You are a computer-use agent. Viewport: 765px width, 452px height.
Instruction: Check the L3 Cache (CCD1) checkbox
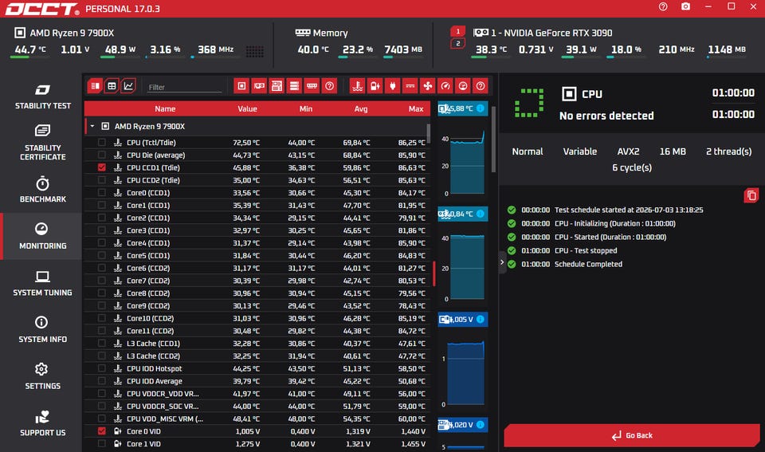(101, 343)
